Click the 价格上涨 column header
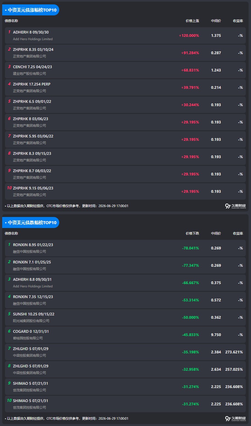Image resolution: width=251 pixels, height=426 pixels. coord(192,21)
